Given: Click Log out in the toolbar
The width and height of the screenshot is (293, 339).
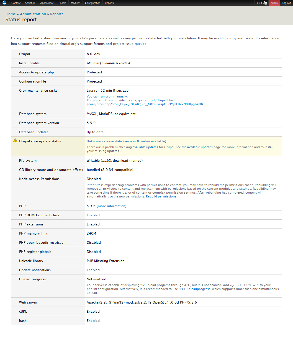Looking at the screenshot, I should tap(286, 3).
